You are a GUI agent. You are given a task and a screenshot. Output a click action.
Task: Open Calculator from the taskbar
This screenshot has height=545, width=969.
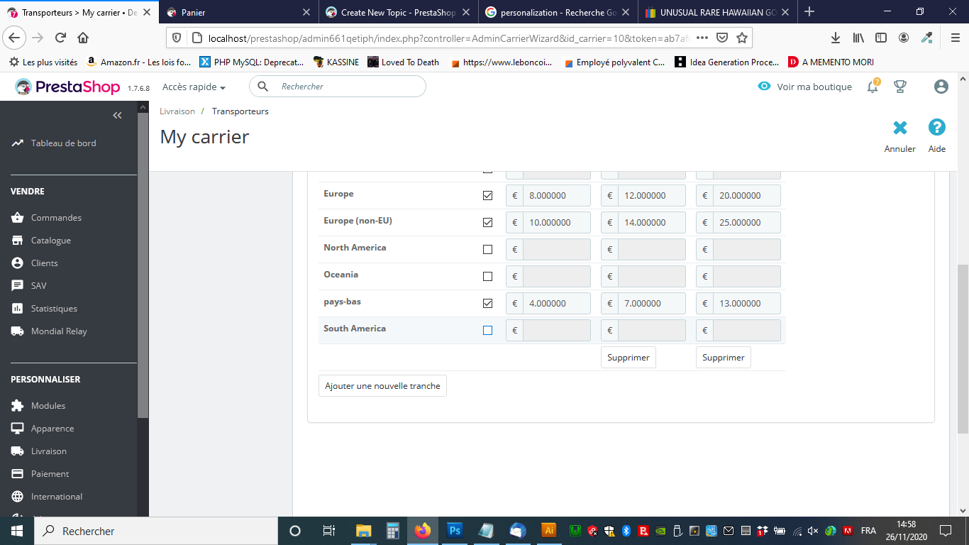pyautogui.click(x=393, y=531)
